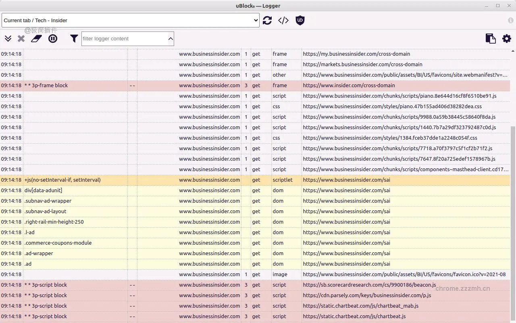Image resolution: width=516 pixels, height=323 pixels.
Task: Click the chartbeat_mab.js script entry
Action: point(258,306)
